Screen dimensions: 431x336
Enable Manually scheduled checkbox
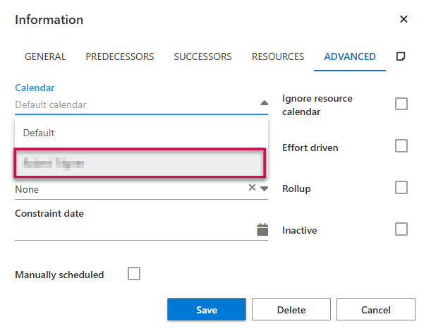point(134,274)
